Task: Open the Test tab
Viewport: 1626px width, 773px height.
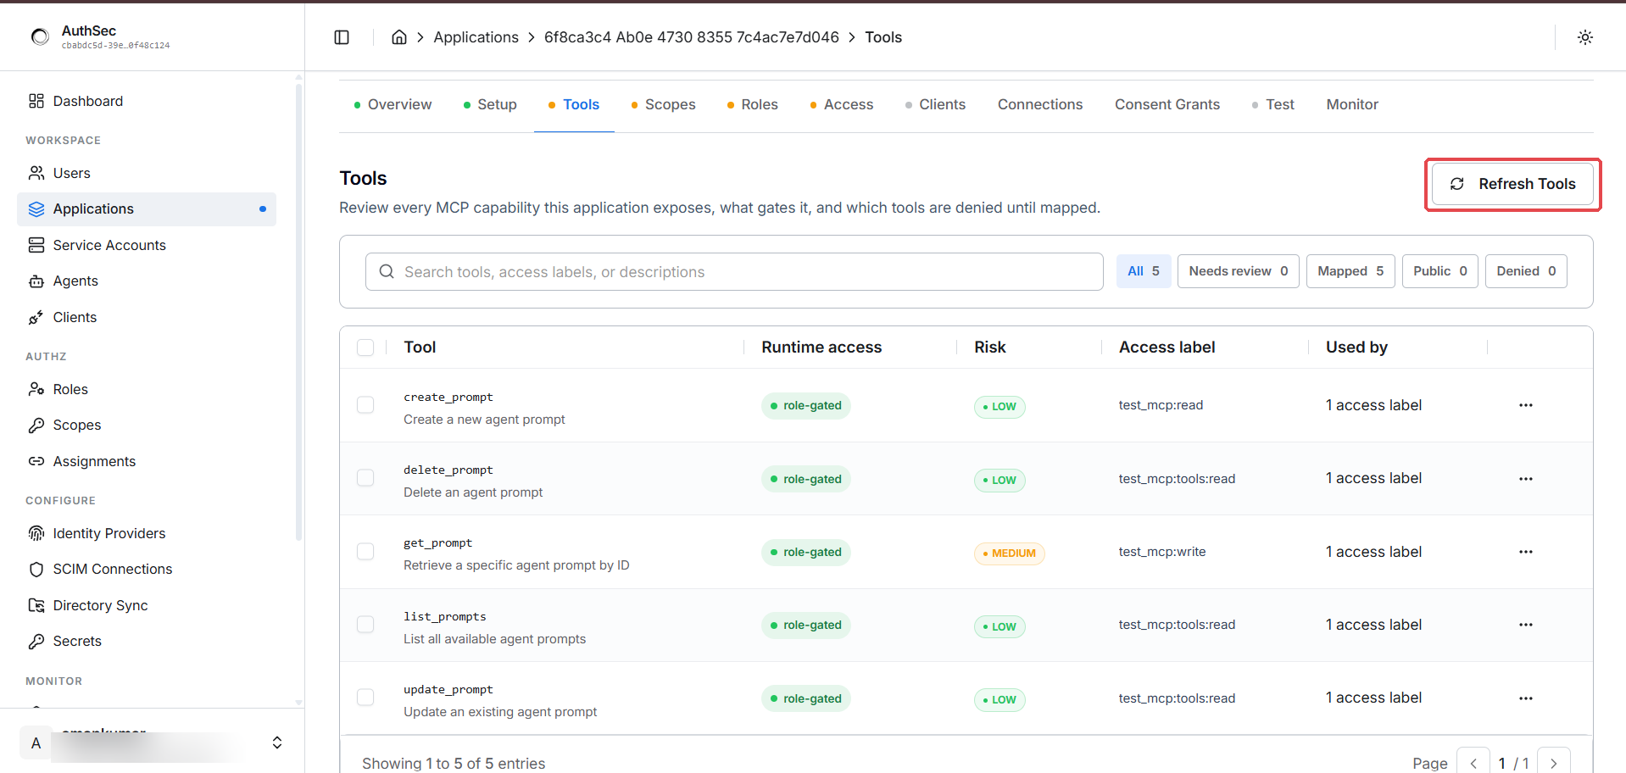Action: pos(1273,104)
